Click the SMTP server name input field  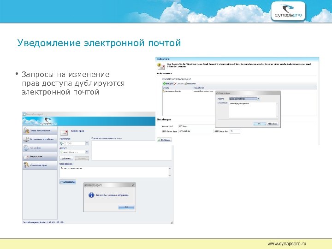coord(196,131)
